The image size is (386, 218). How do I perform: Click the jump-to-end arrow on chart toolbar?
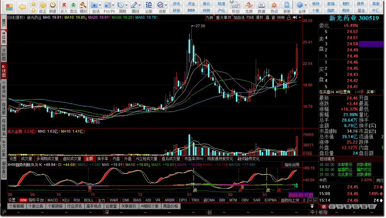click(294, 17)
